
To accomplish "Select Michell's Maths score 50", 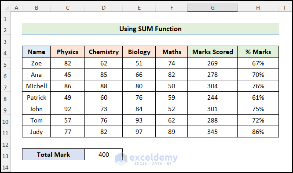I will coord(172,86).
